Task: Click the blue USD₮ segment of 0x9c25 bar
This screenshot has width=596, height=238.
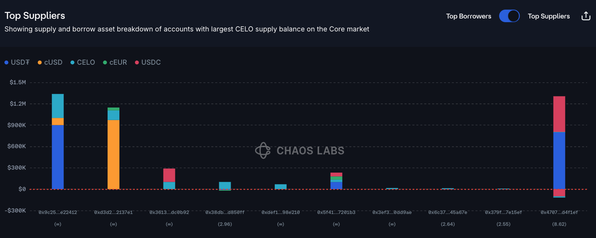Action: click(x=58, y=157)
